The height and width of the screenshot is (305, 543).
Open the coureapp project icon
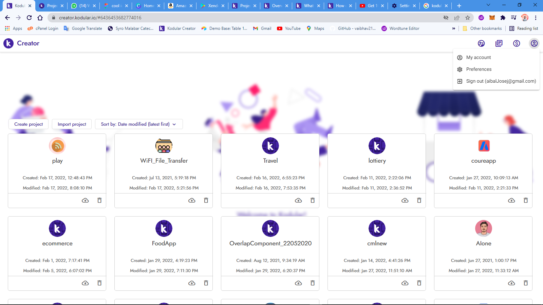pyautogui.click(x=484, y=146)
